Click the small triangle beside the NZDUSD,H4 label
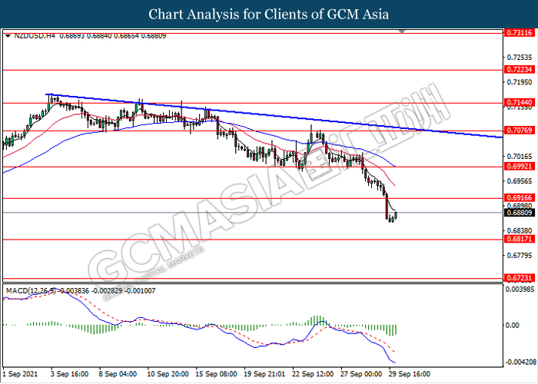 (8, 35)
